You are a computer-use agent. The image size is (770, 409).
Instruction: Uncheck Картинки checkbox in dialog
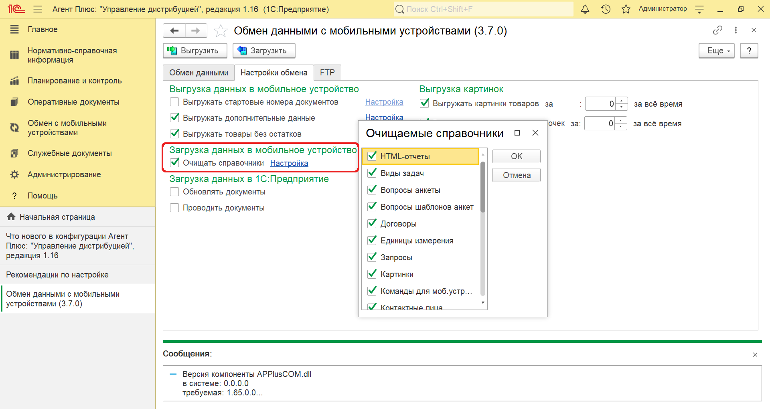pos(372,274)
